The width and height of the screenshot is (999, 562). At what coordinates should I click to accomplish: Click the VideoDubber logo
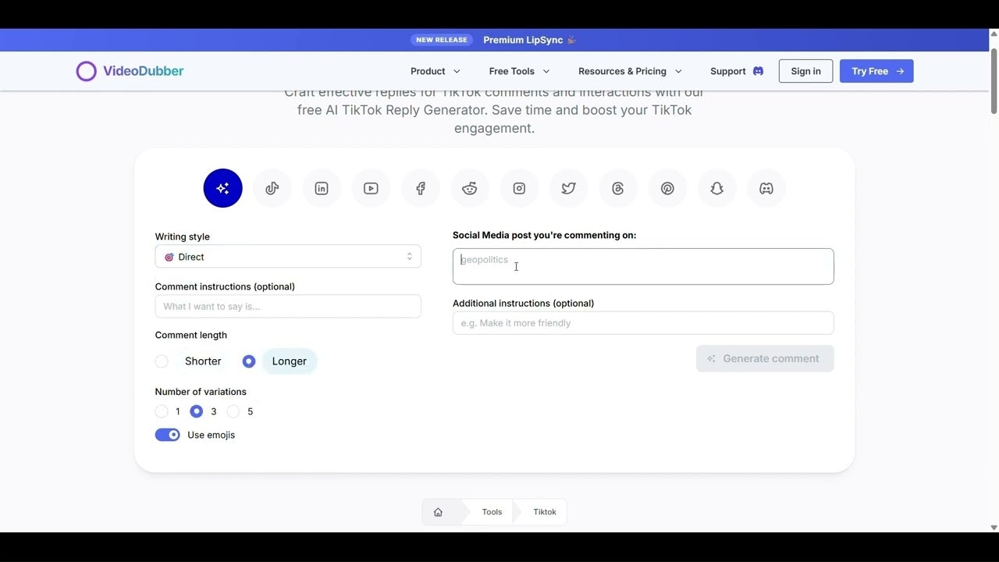pos(130,71)
